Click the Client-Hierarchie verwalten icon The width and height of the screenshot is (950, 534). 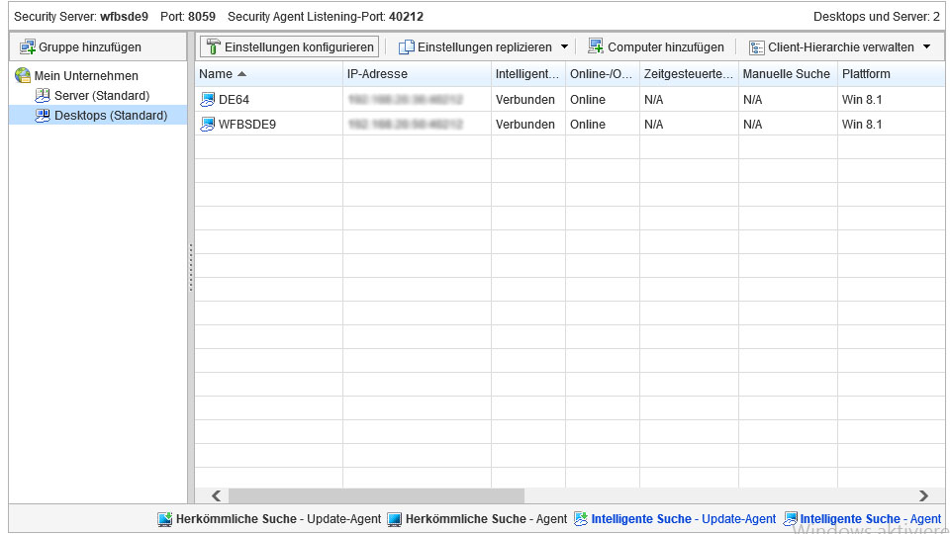tap(757, 46)
